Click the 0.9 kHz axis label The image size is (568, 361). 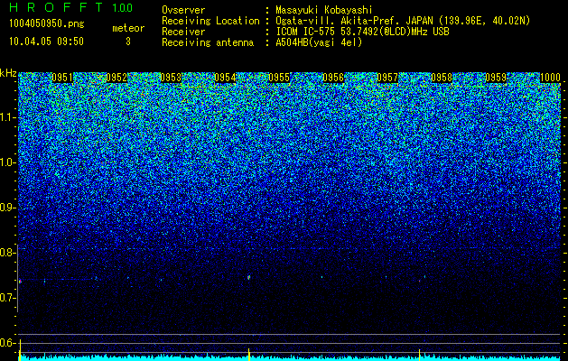8,208
